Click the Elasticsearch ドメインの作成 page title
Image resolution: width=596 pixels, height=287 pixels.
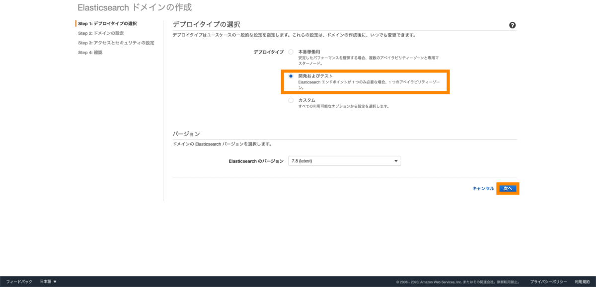coord(135,8)
